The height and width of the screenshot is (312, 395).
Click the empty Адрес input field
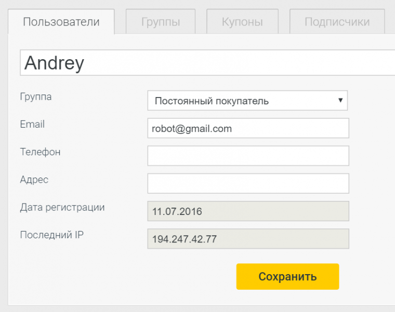point(248,183)
